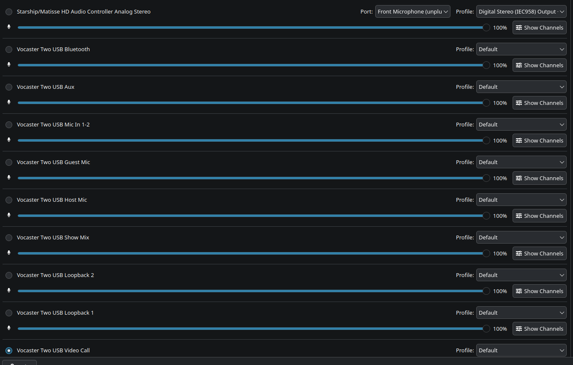573x365 pixels.
Task: Mute the Vocaster Two USB Bluetooth input
Action: pos(9,64)
